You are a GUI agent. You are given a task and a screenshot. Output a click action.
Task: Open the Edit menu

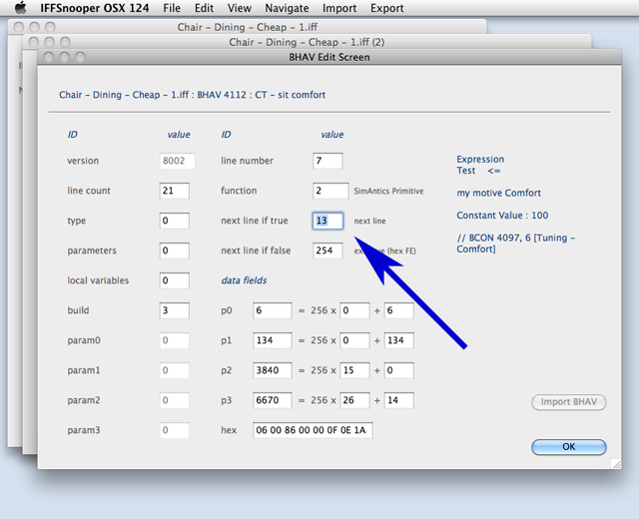(x=203, y=8)
